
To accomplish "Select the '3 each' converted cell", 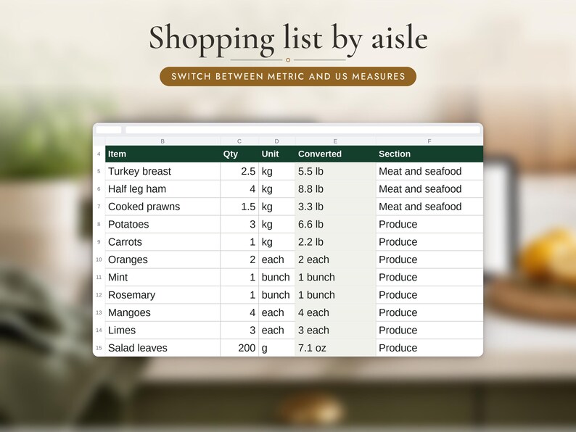I will (x=335, y=330).
